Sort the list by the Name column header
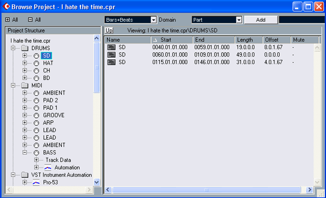Image resolution: width=326 pixels, height=198 pixels. (x=128, y=40)
